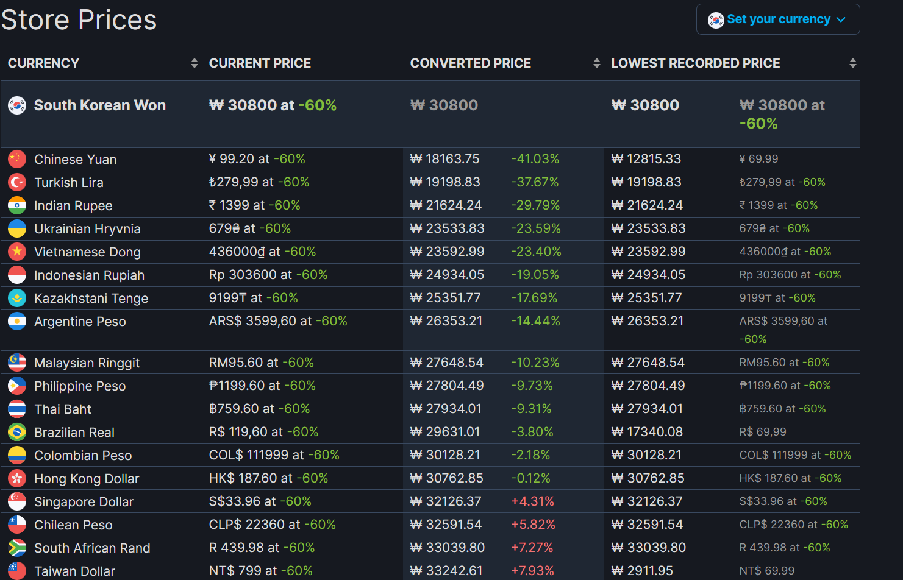Click the Taiwan Dollar flag icon
This screenshot has height=580, width=903.
pyautogui.click(x=17, y=571)
